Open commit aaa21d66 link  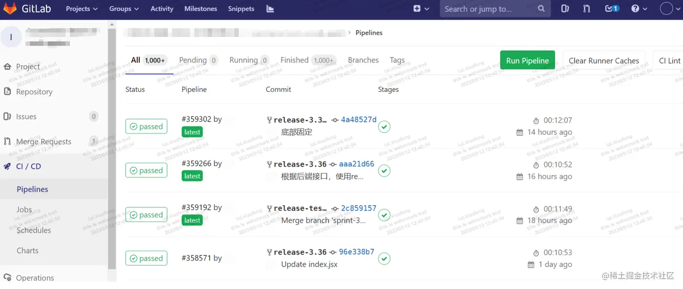coord(356,164)
